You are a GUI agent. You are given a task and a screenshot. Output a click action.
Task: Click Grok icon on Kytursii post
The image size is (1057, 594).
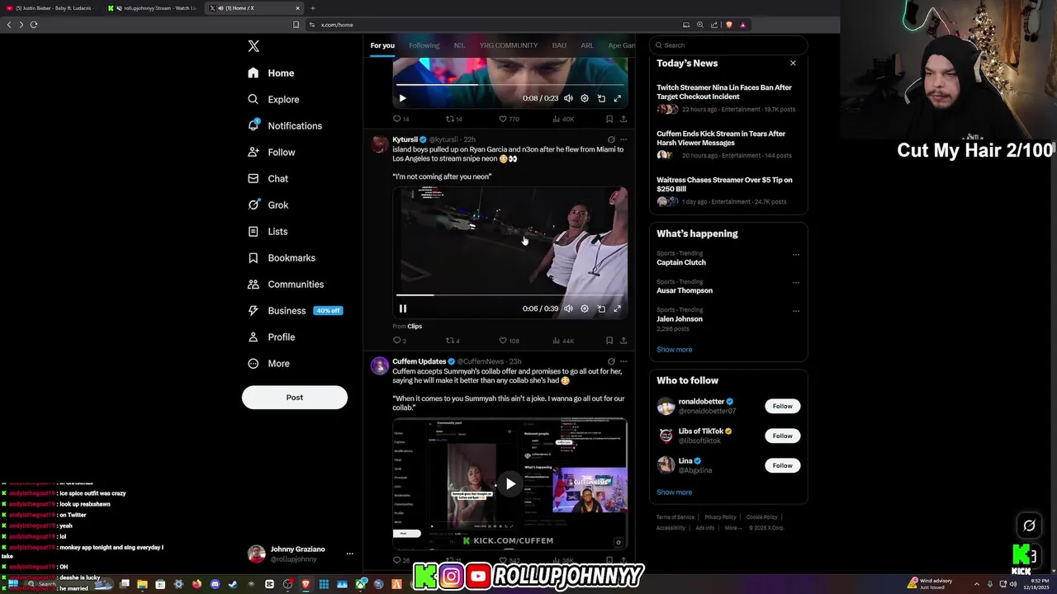[611, 139]
